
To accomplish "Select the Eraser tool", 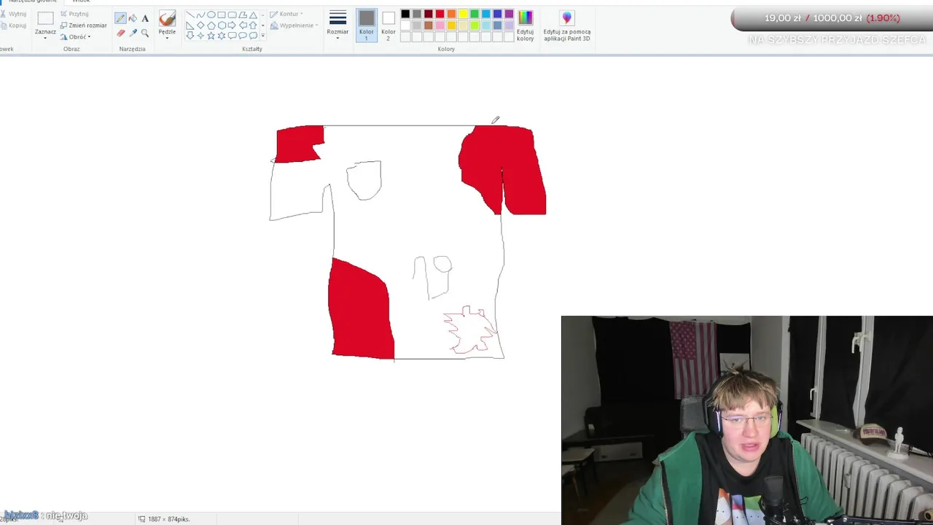I will click(120, 33).
